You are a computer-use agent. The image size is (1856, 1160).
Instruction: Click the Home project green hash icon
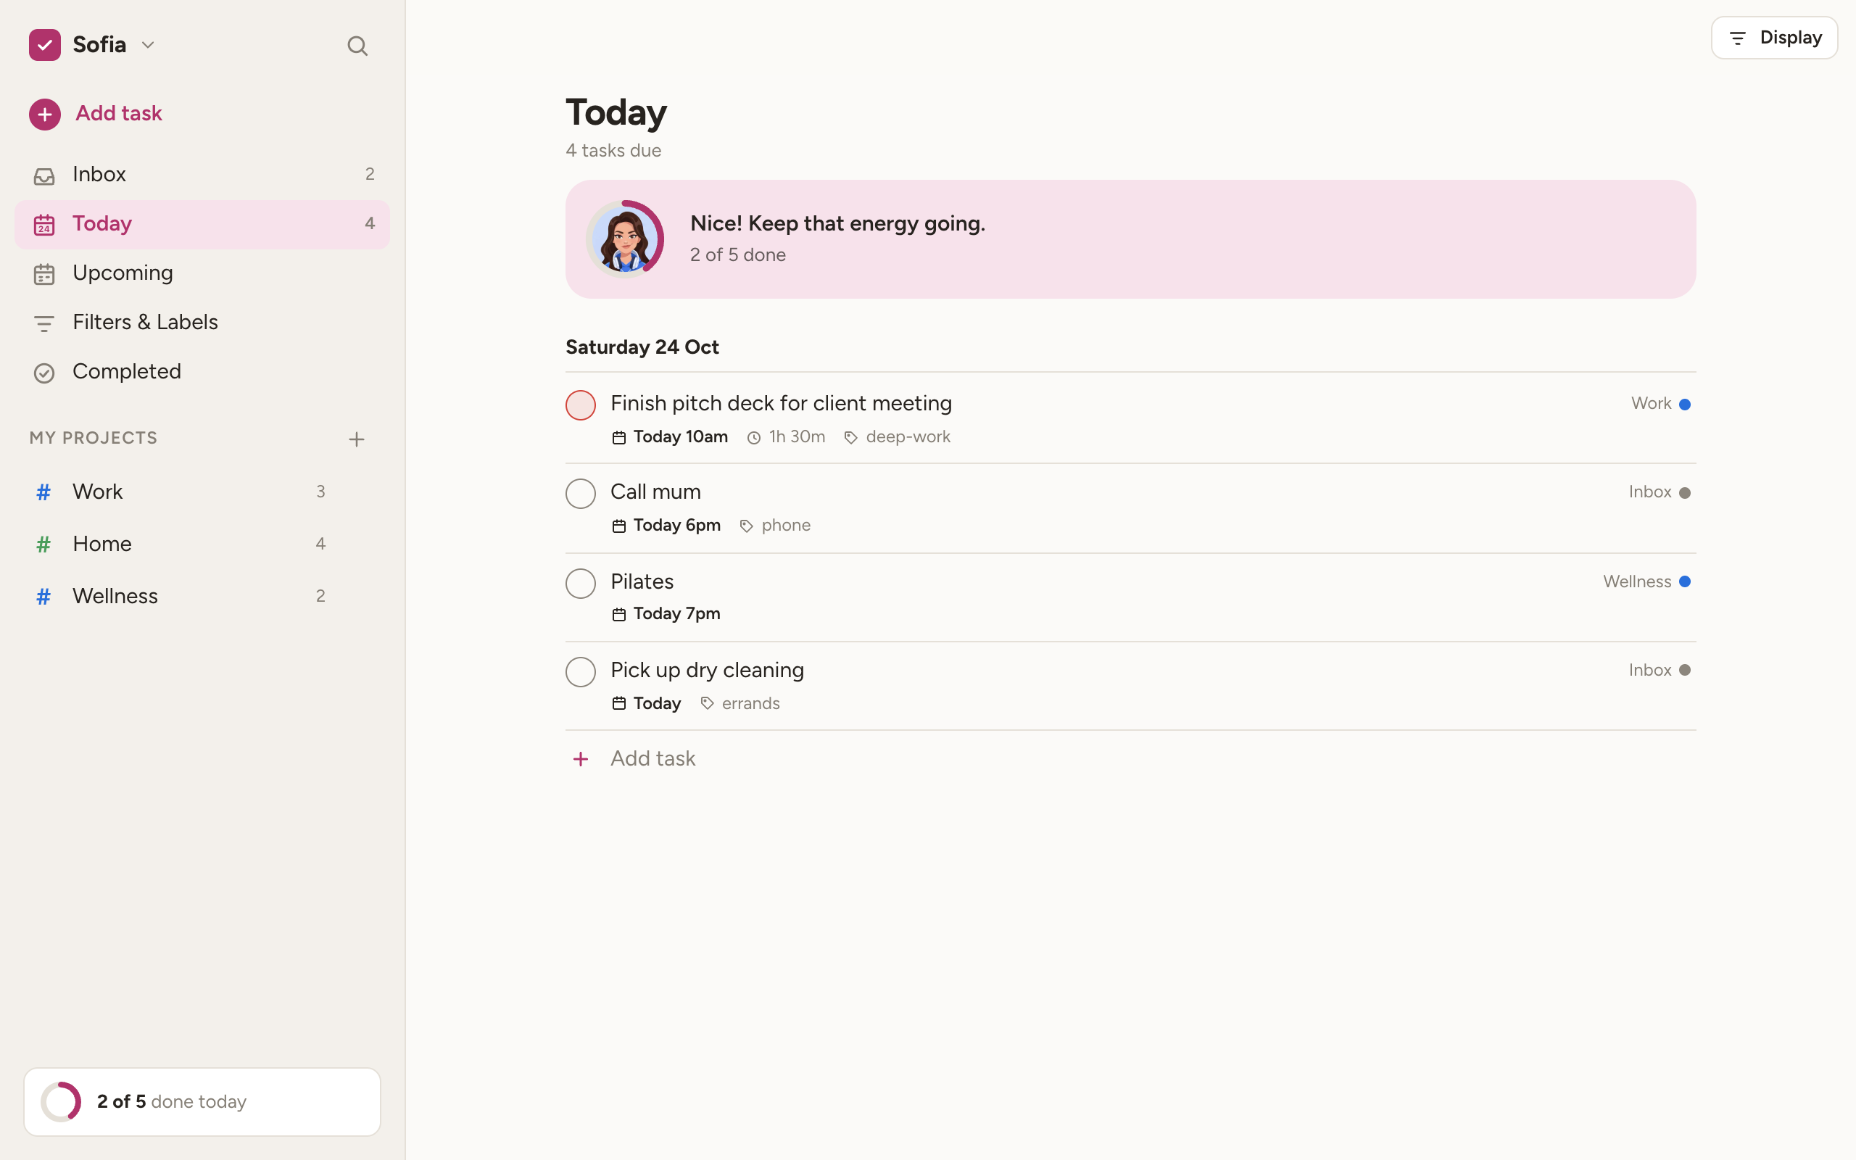pos(43,544)
